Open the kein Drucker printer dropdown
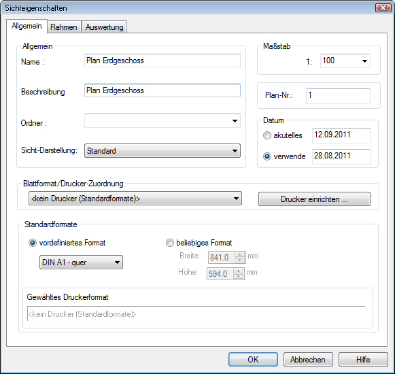This screenshot has height=374, width=395. coord(135,199)
